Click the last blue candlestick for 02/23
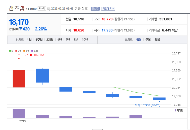190x130 pixels. click(159, 99)
